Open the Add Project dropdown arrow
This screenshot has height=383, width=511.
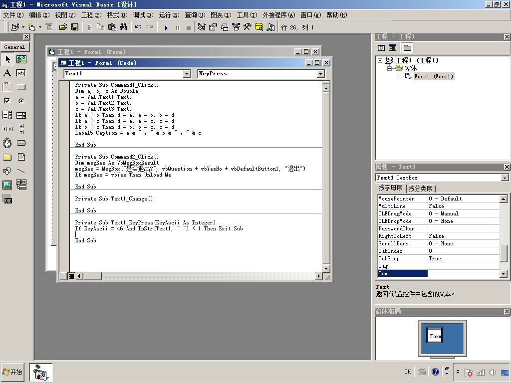tap(23, 27)
